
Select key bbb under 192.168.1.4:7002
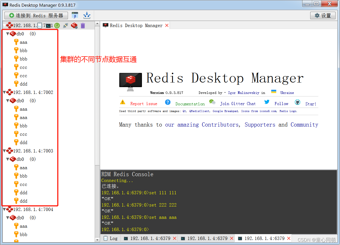[x=23, y=126]
